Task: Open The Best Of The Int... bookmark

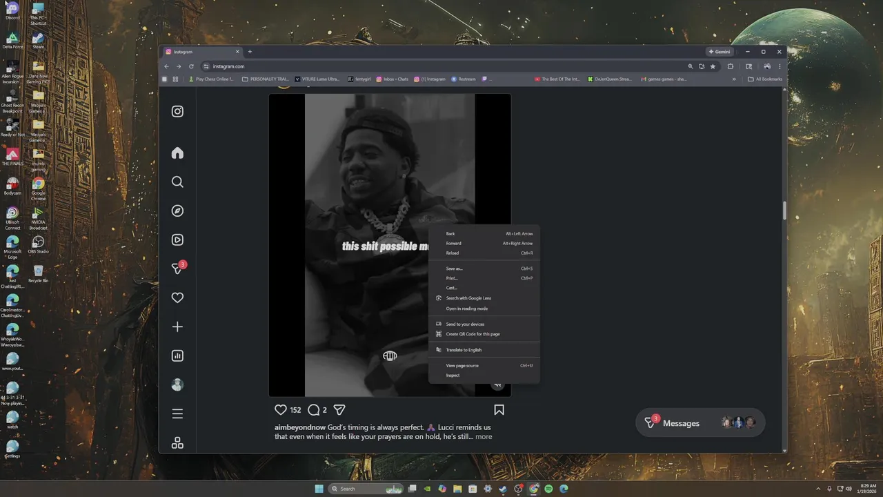Action: [x=557, y=79]
